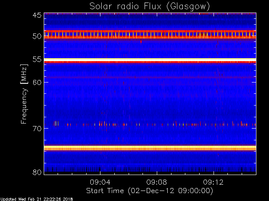This screenshot has height=201, width=269.
Task: Click the small red spot below the 50 MHz band
Action: click(x=141, y=41)
